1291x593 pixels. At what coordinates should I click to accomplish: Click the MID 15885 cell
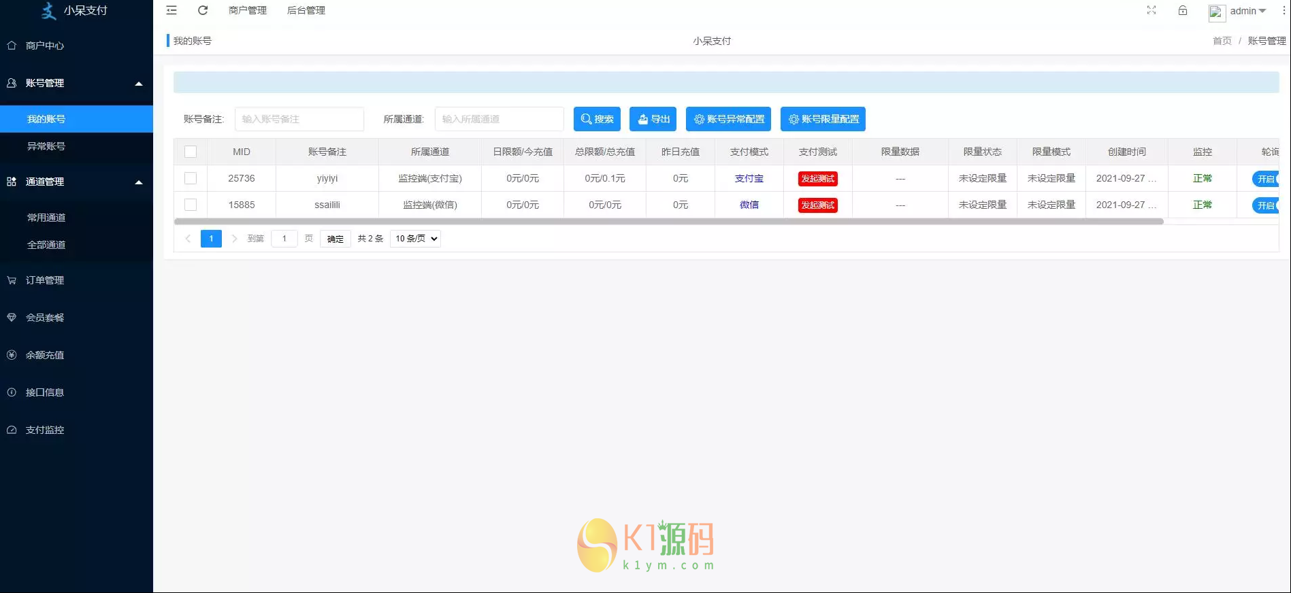pyautogui.click(x=242, y=205)
